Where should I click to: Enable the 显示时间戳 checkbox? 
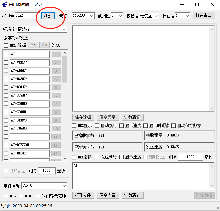(145, 126)
